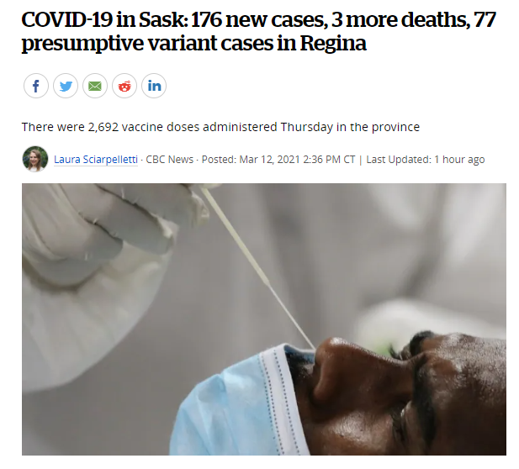Click the author's profile photo
Screen dimensions: 519x469
[x=35, y=159]
